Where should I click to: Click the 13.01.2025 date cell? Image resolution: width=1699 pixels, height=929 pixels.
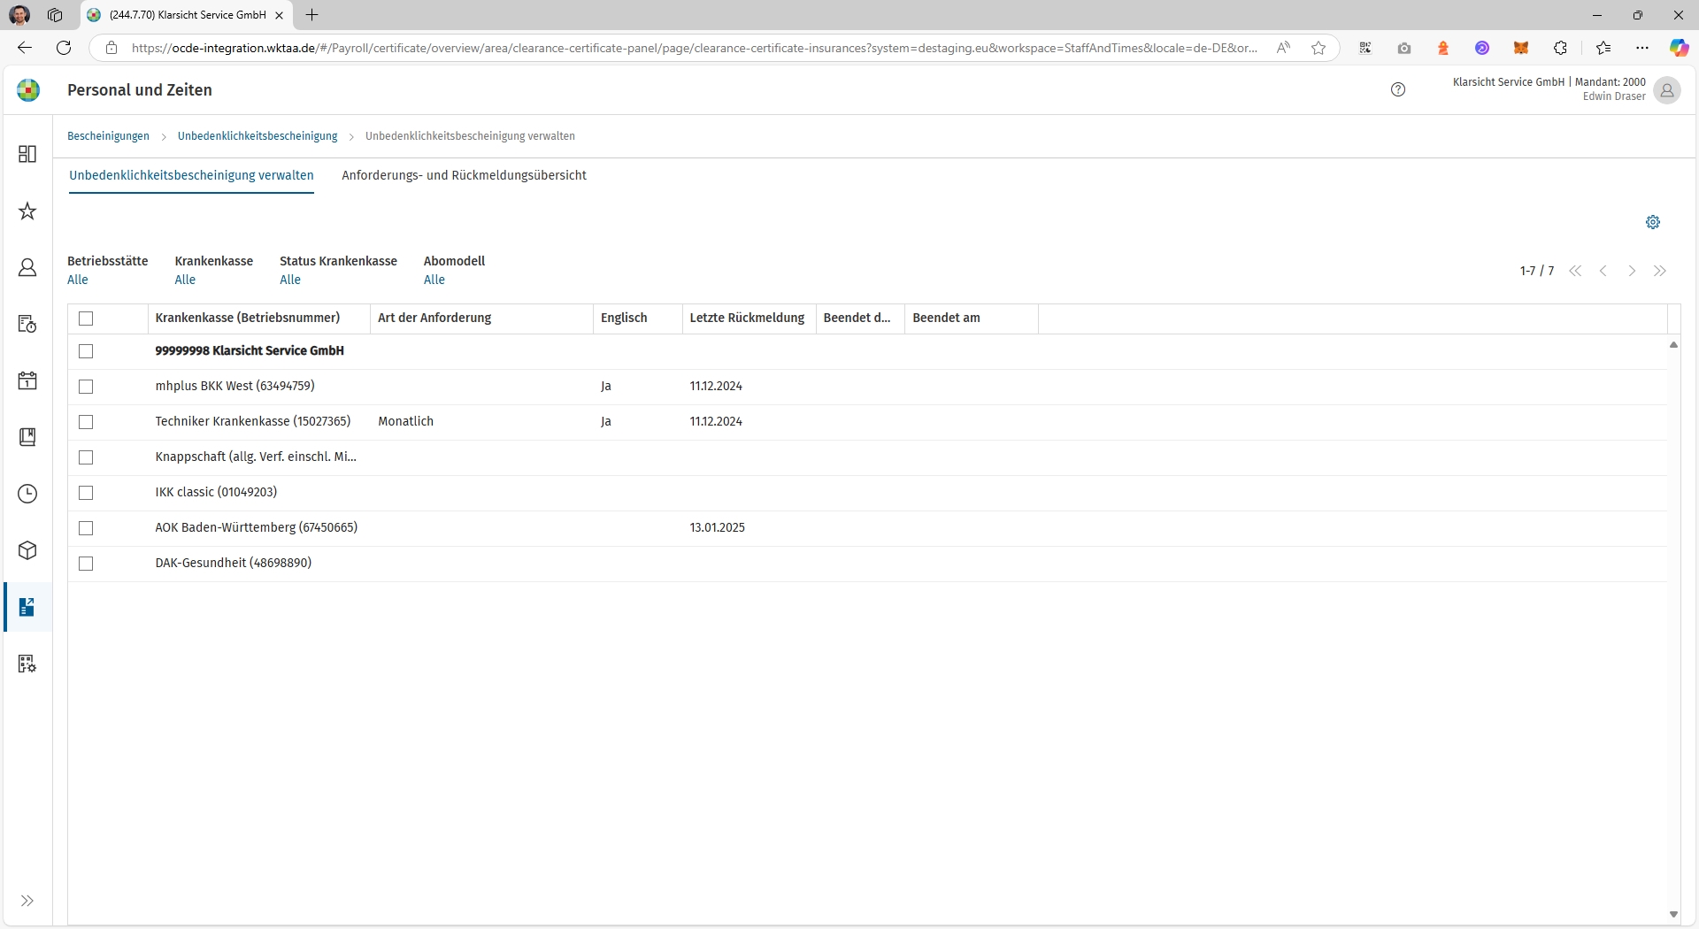click(718, 528)
